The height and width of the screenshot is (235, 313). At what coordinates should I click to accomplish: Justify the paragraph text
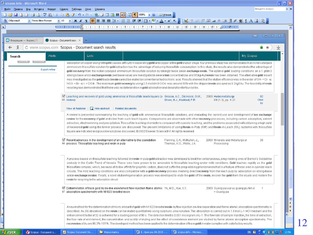(109, 21)
